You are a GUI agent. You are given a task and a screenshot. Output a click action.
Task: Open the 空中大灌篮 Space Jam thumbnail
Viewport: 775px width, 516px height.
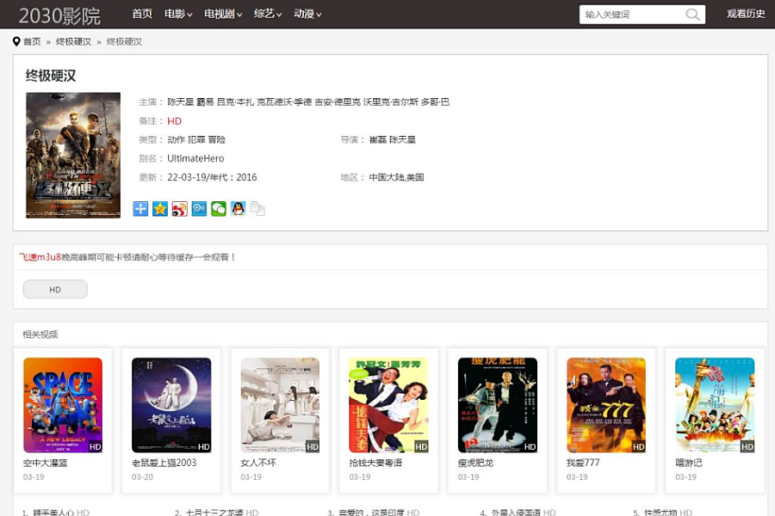point(63,405)
